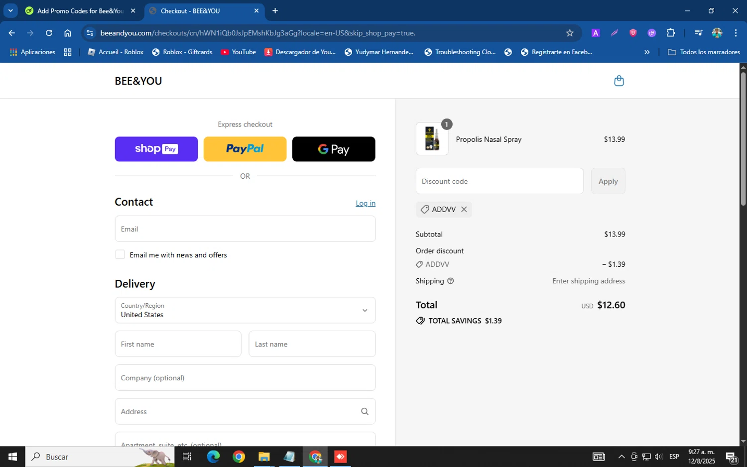Close the Add Promo Codes tab
Screen dimensions: 747x467
[133, 10]
